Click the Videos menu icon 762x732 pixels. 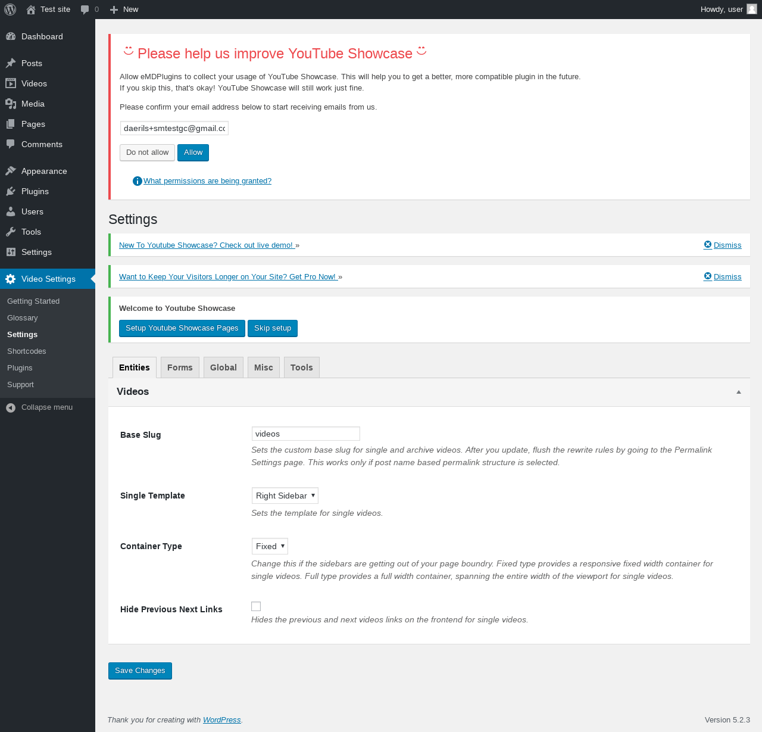pos(11,83)
